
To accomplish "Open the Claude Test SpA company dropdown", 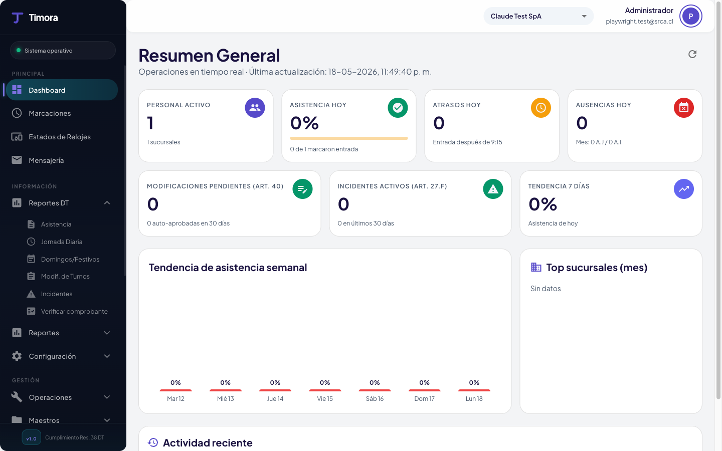I will (x=538, y=16).
